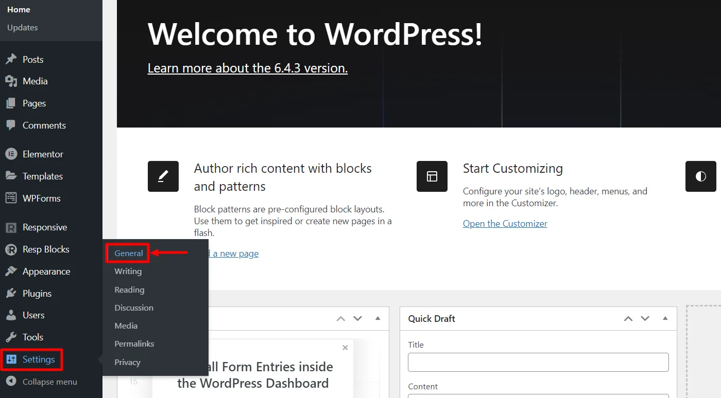This screenshot has height=398, width=721.
Task: Click the Appearance paintbrush icon
Action: pyautogui.click(x=11, y=272)
